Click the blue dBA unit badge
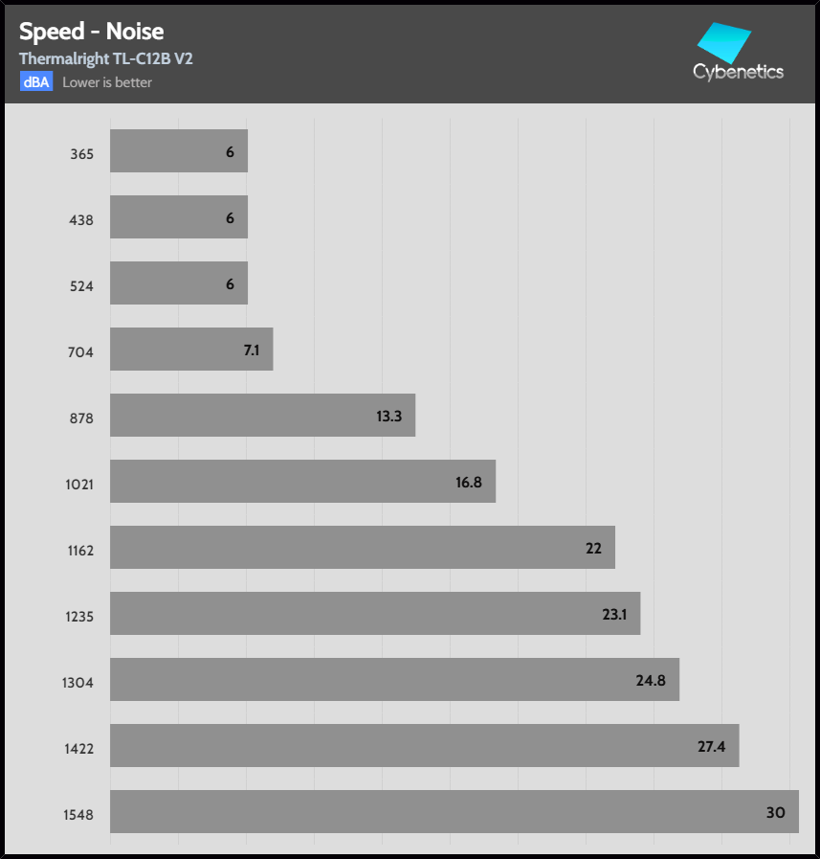This screenshot has width=820, height=859. click(x=36, y=82)
